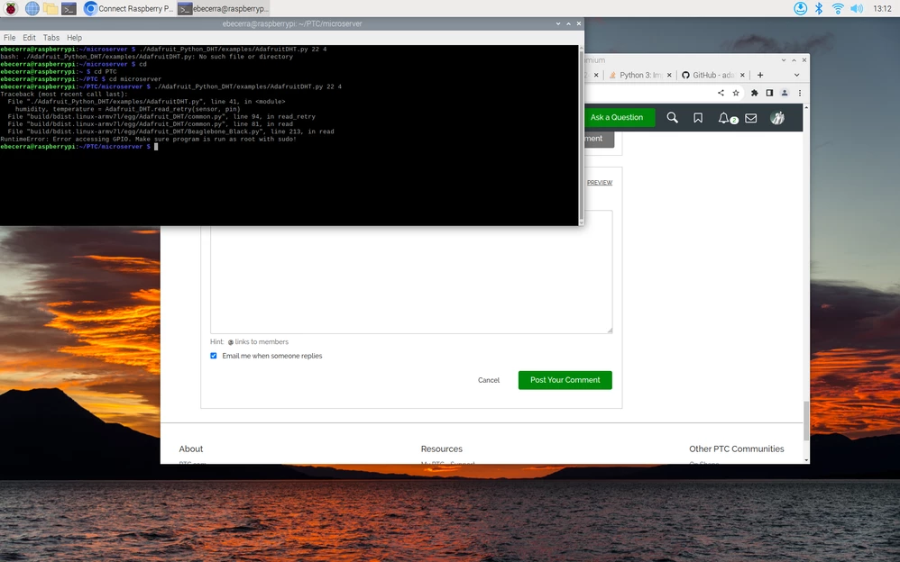Open a new browser tab with plus
Viewport: 900px width, 562px height.
(x=760, y=75)
